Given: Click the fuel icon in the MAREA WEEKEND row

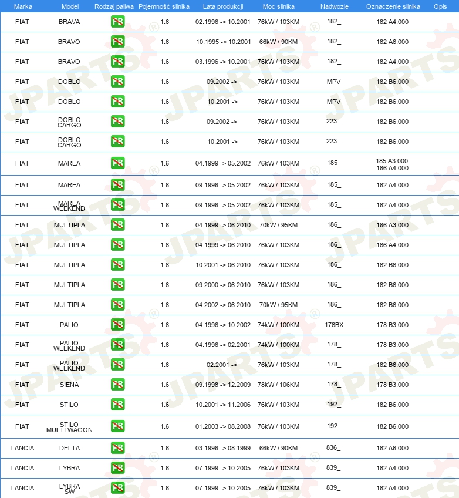Looking at the screenshot, I should click(x=118, y=205).
